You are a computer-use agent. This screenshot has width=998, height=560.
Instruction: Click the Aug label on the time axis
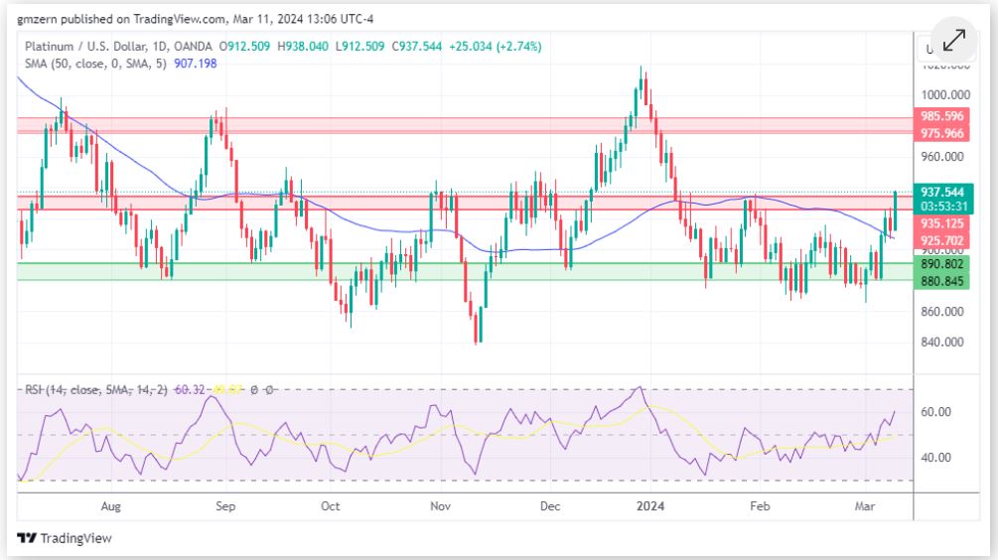110,506
